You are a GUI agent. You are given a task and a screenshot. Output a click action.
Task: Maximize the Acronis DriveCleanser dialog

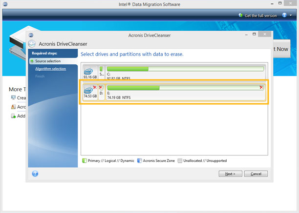(x=254, y=34)
